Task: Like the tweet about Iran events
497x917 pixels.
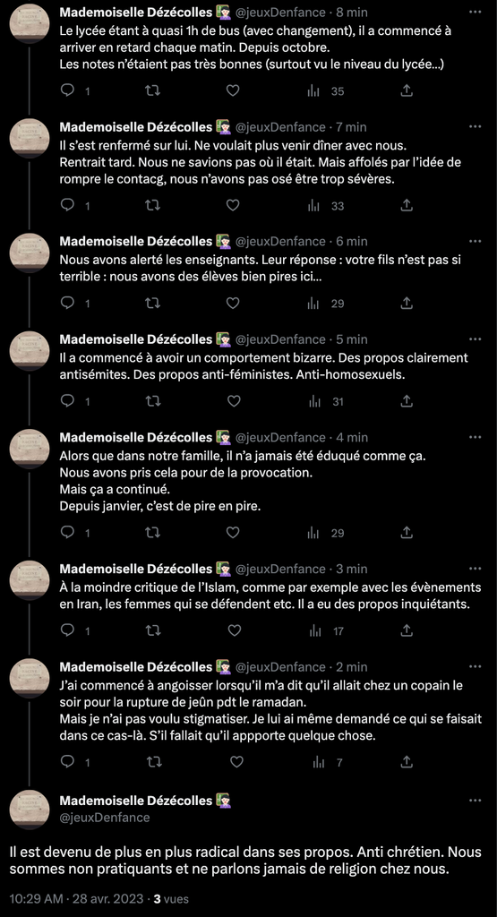Action: pos(234,630)
